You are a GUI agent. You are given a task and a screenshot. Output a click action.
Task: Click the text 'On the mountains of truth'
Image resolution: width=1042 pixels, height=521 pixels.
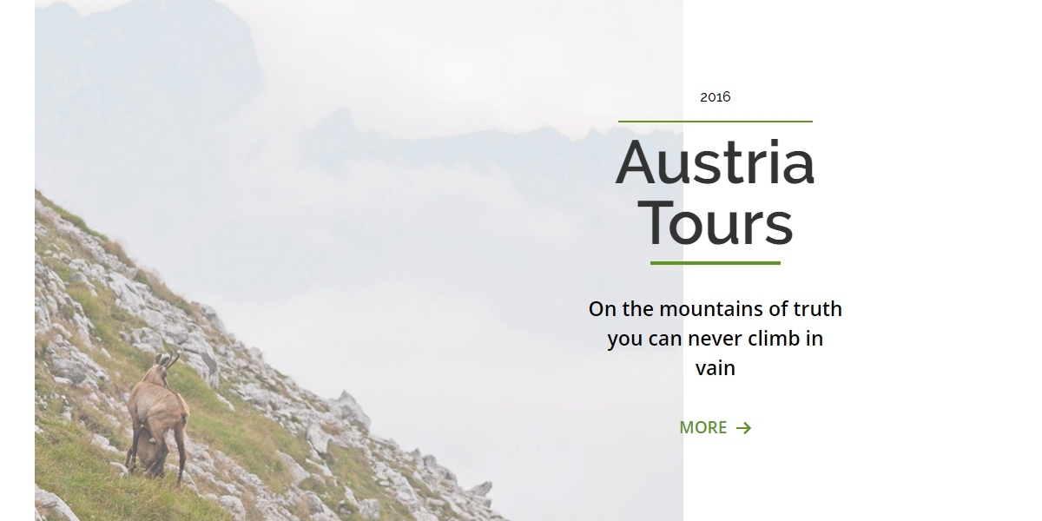click(x=716, y=309)
